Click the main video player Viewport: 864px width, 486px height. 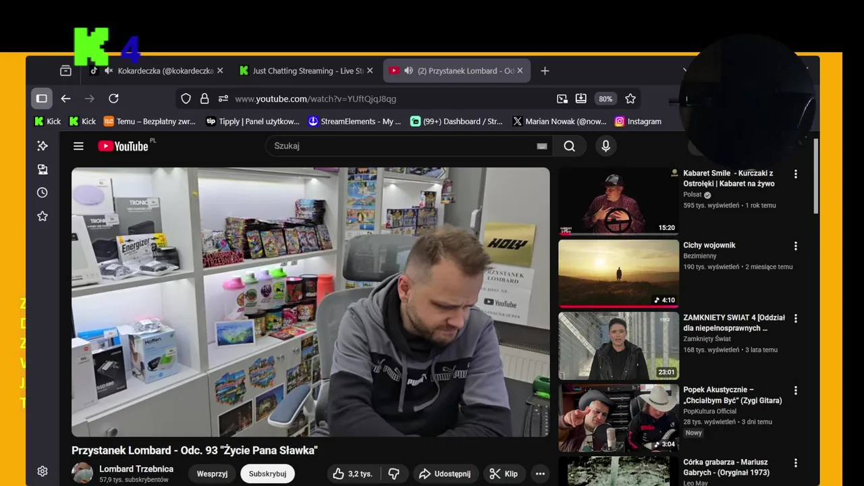(310, 302)
